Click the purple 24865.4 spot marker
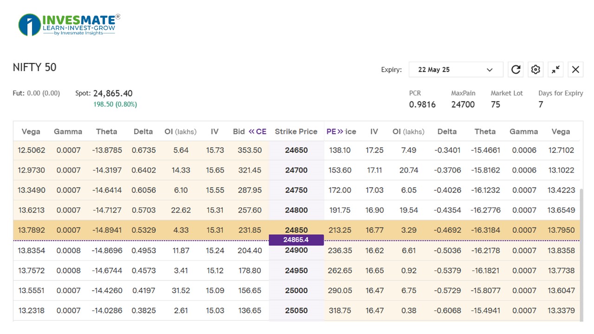 pyautogui.click(x=296, y=240)
